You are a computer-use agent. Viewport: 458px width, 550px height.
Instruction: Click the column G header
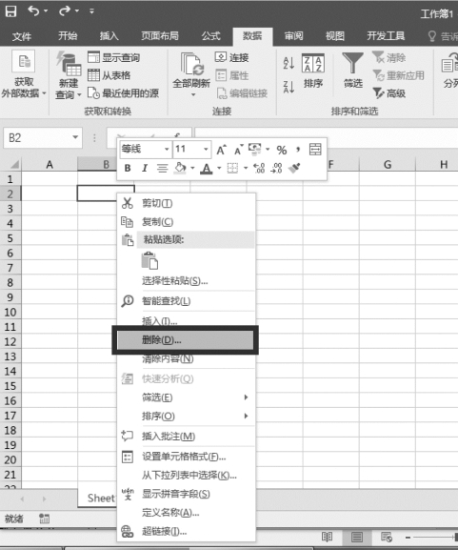pos(388,164)
